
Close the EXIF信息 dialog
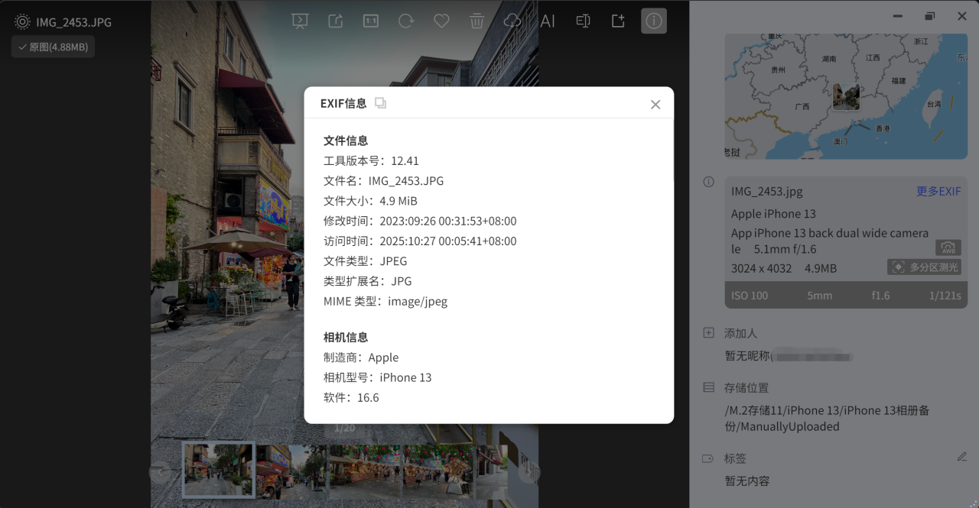655,105
